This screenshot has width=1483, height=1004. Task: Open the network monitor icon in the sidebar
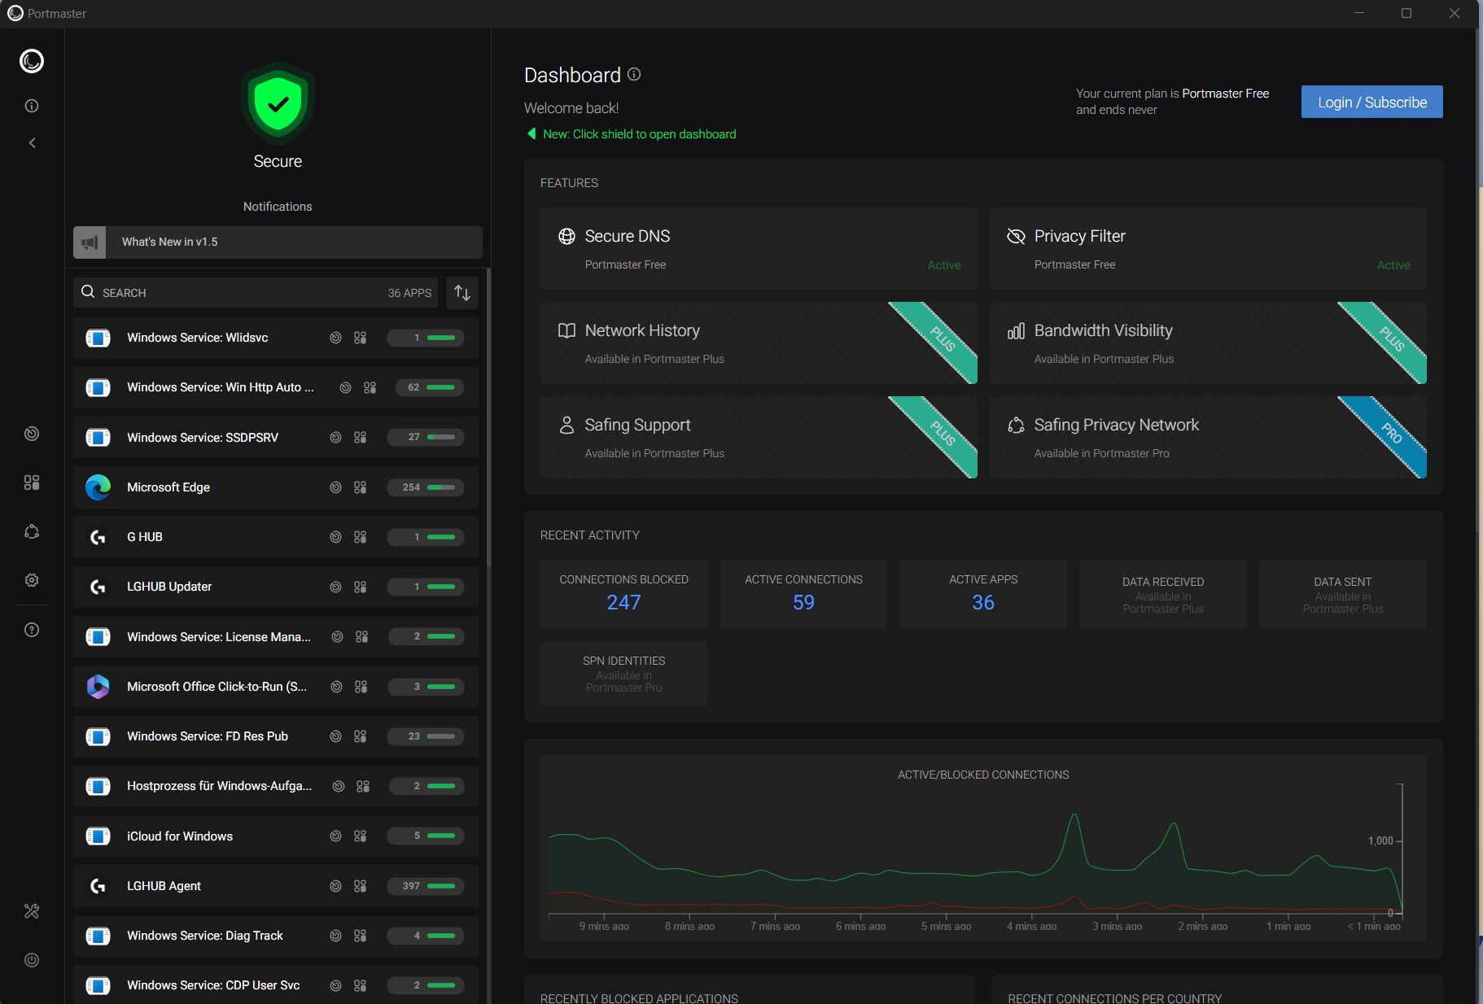32,434
